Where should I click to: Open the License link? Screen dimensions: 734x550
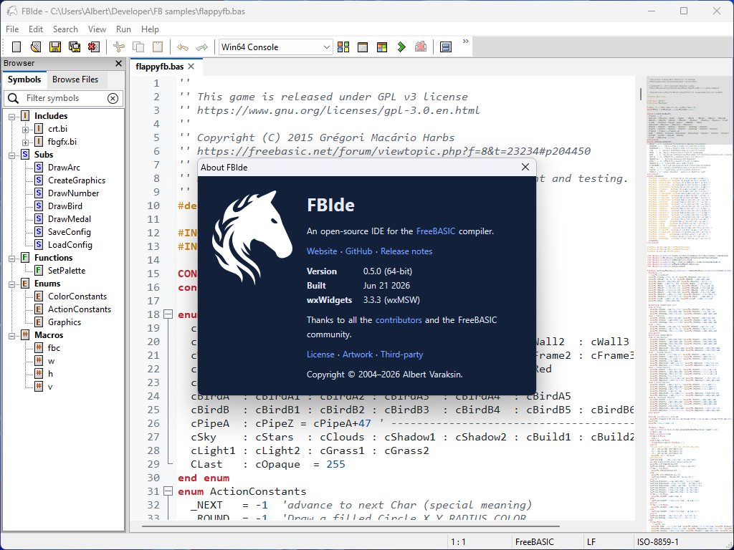(x=320, y=354)
